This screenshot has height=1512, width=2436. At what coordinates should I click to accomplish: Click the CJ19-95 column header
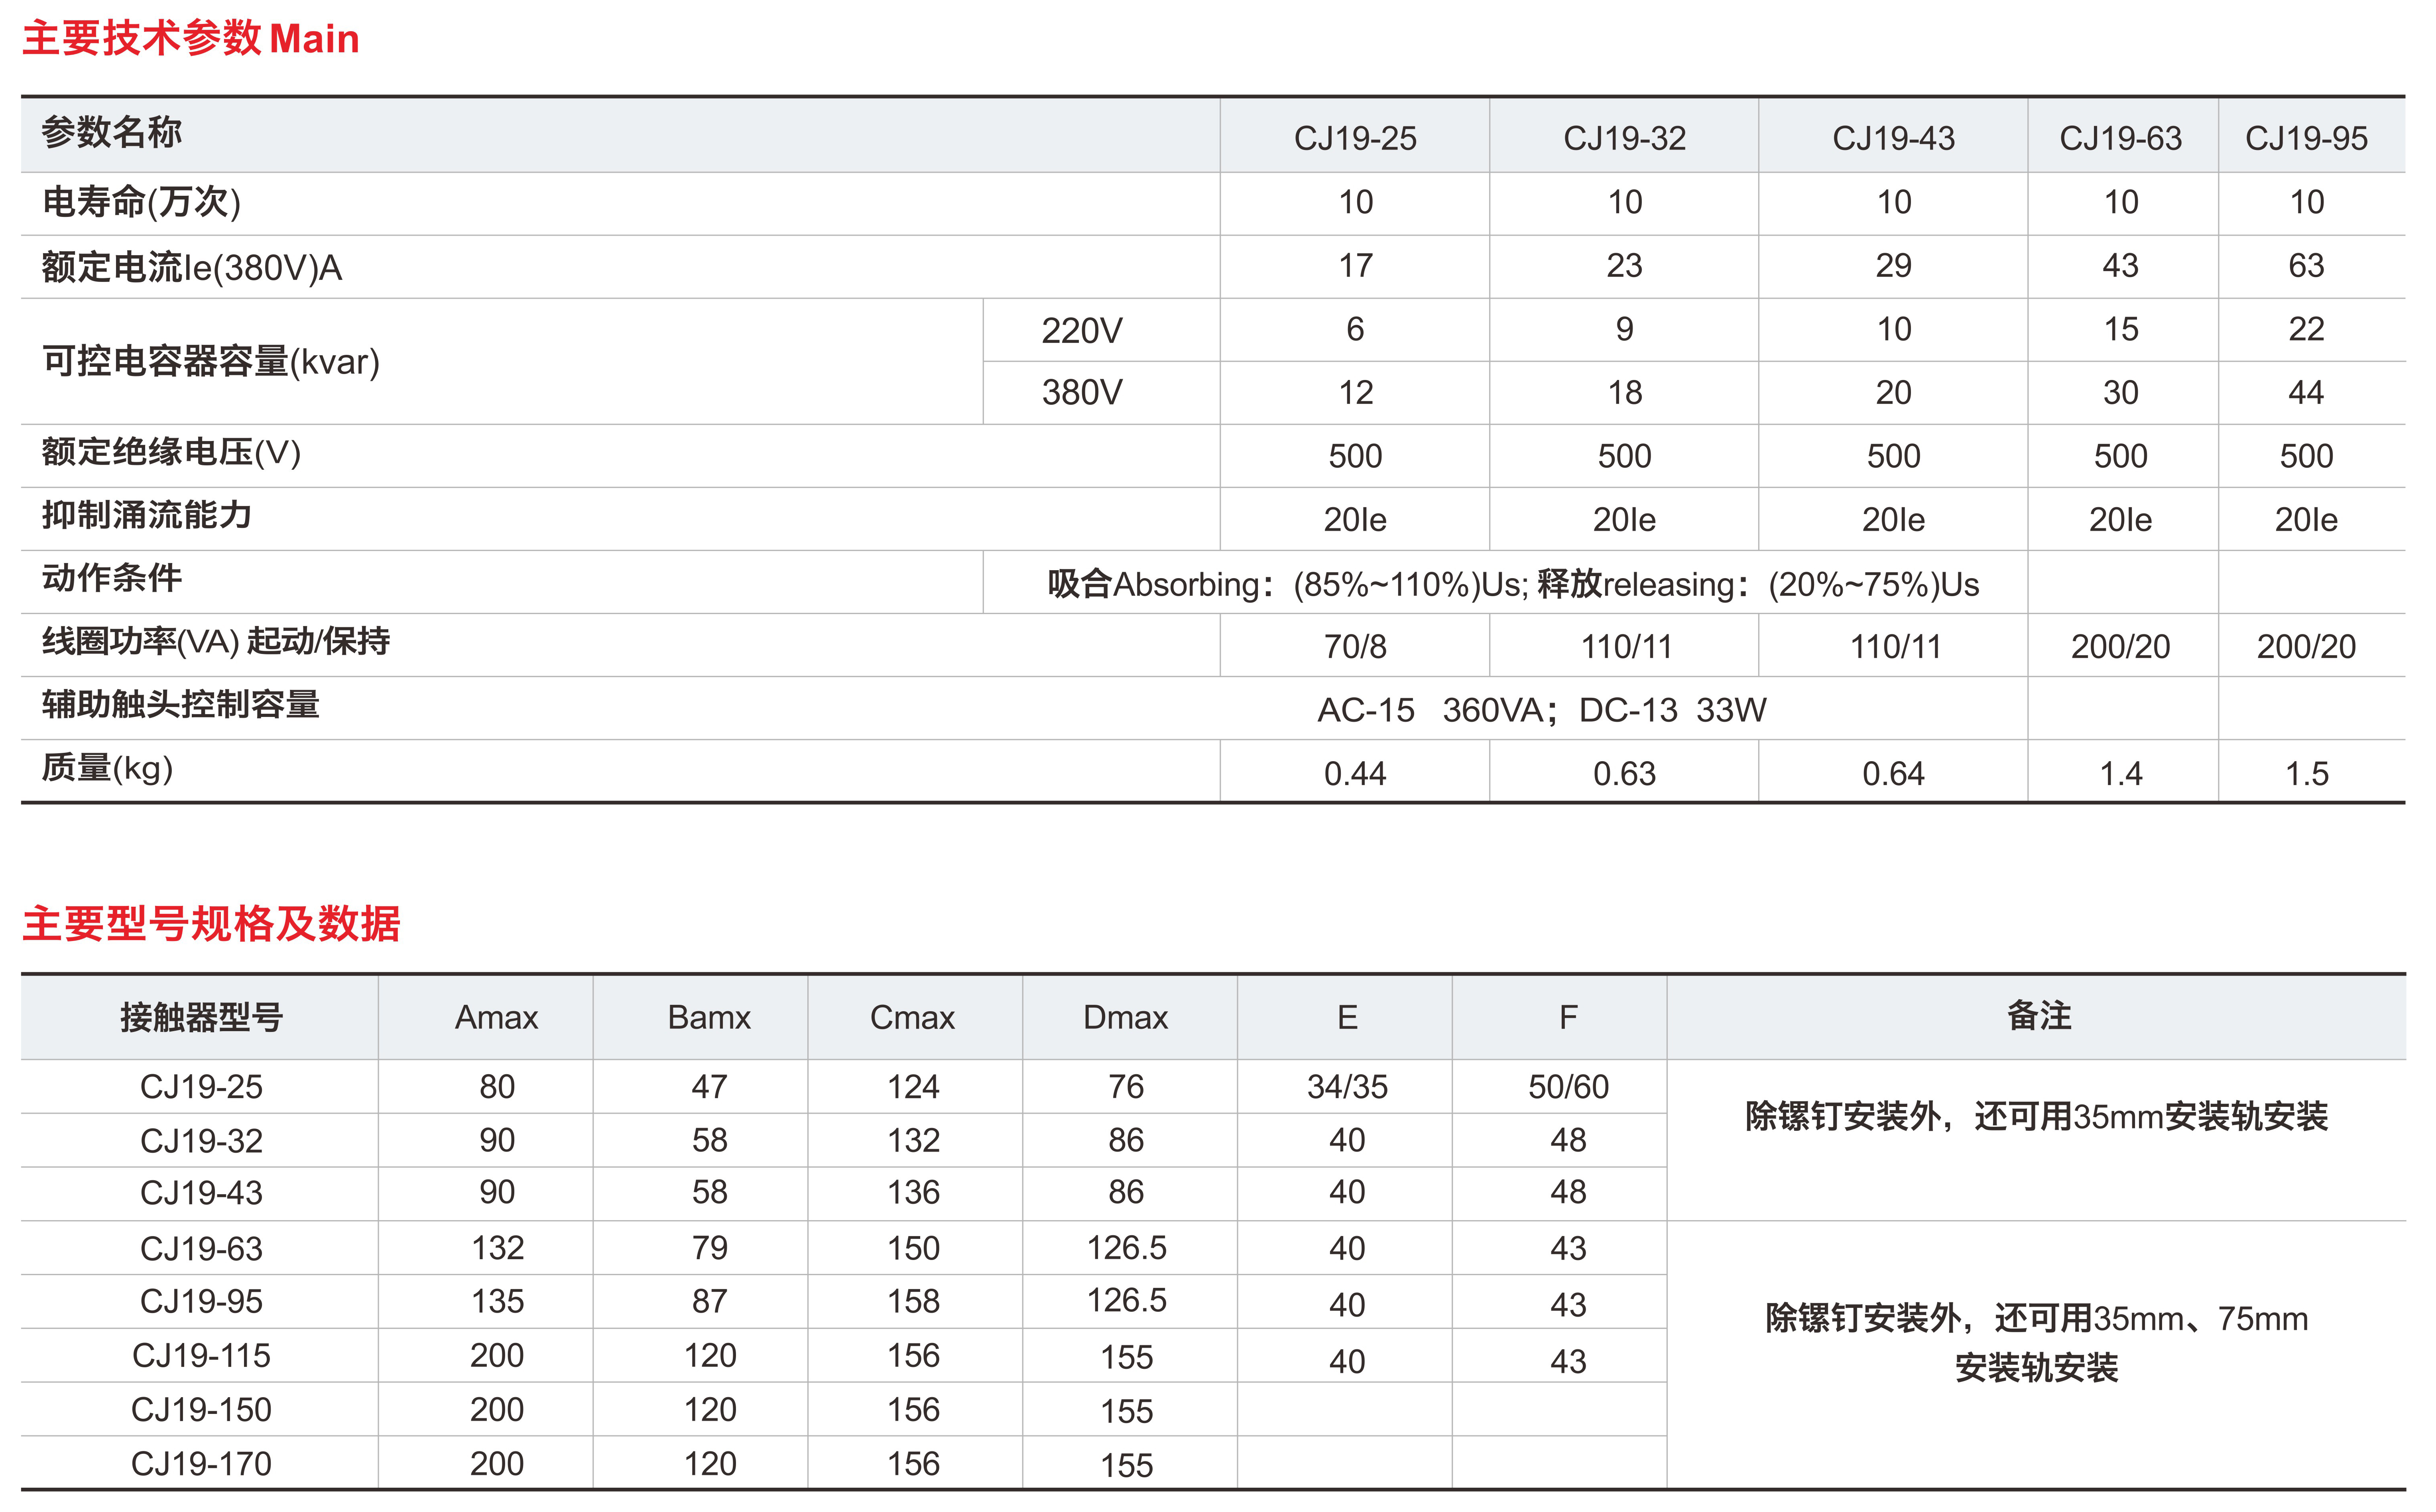click(x=2305, y=138)
